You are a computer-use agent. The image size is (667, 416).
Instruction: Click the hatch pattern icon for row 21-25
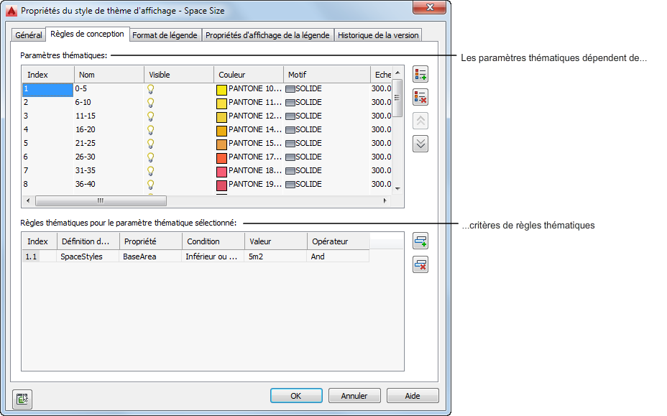coord(290,144)
